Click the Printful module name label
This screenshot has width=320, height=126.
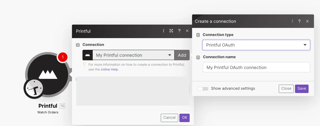48,106
